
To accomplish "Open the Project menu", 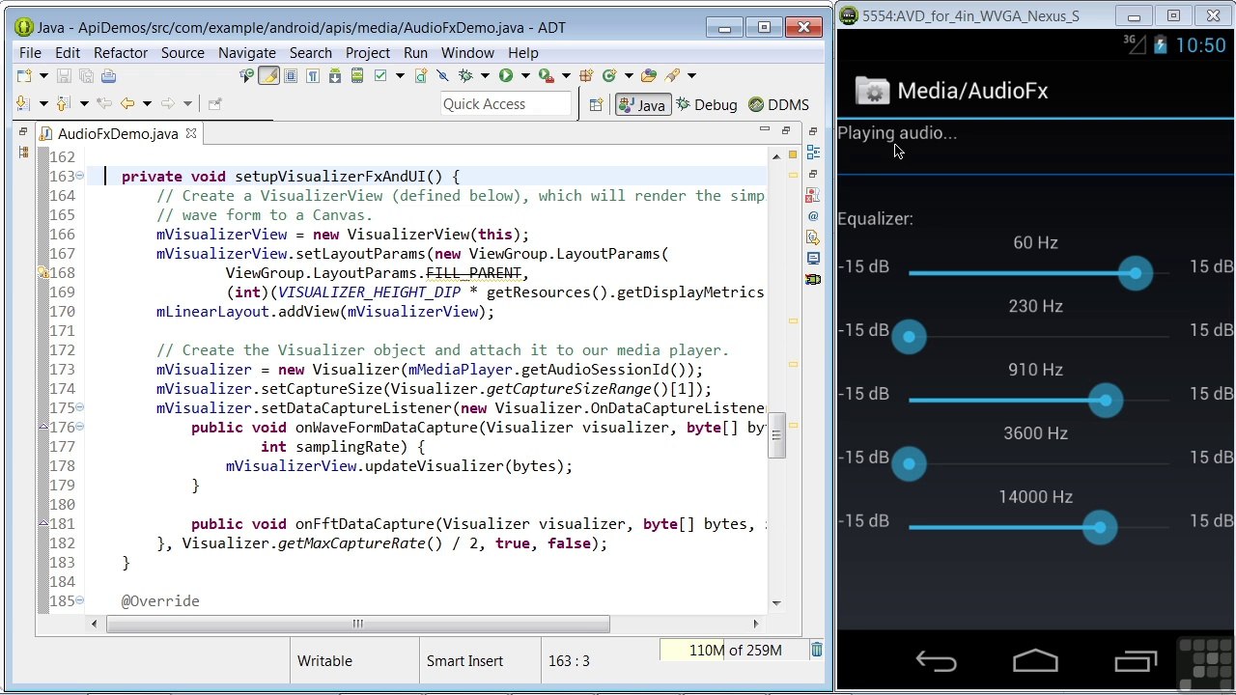I will coord(368,52).
